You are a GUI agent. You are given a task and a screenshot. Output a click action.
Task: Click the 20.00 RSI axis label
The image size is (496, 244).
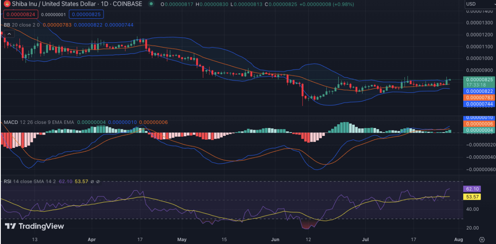click(472, 228)
